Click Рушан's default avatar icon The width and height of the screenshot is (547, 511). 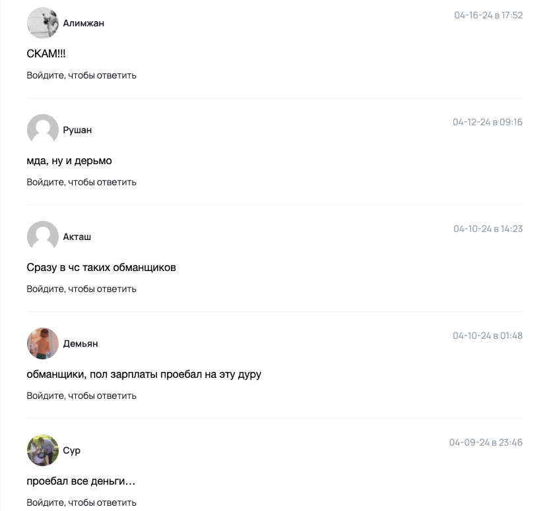(43, 130)
